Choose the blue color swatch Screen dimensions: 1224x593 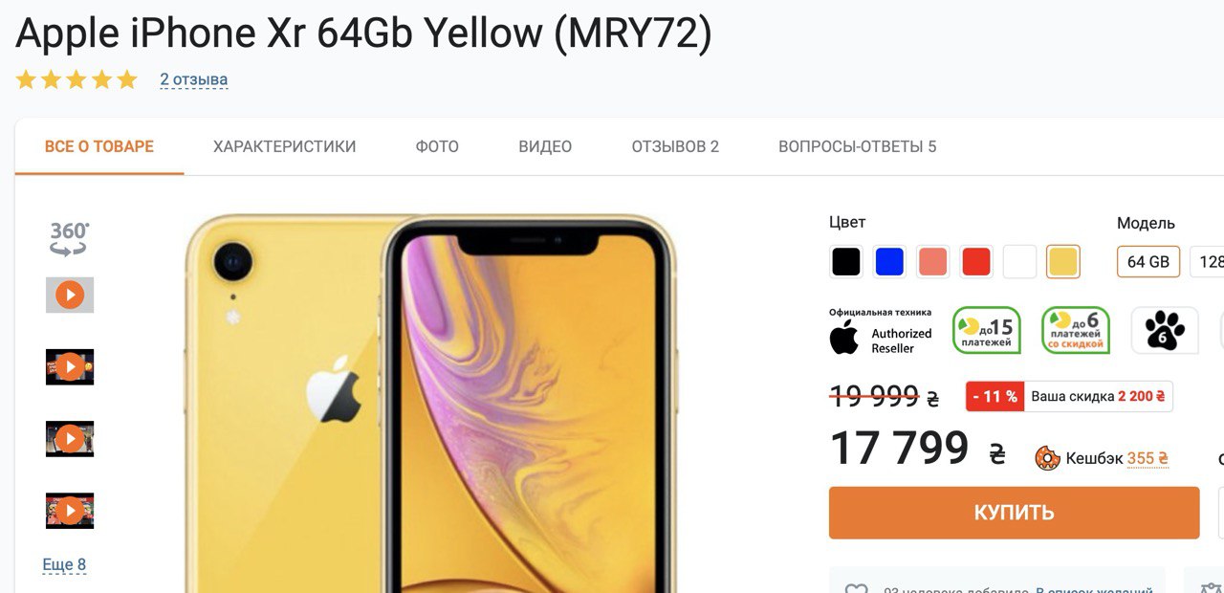(x=889, y=262)
